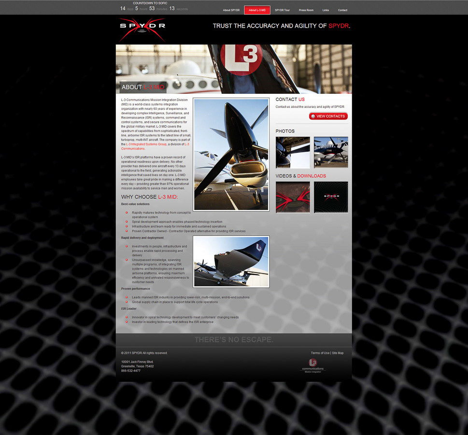This screenshot has height=435, width=468.
Task: Click the 'Proven performance' subheading
Action: pos(136,289)
